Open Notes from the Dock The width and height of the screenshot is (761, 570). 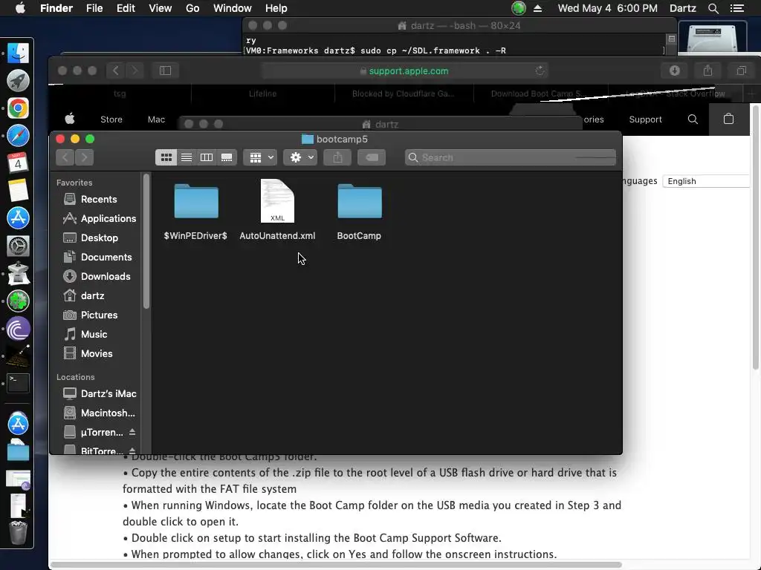pos(18,191)
